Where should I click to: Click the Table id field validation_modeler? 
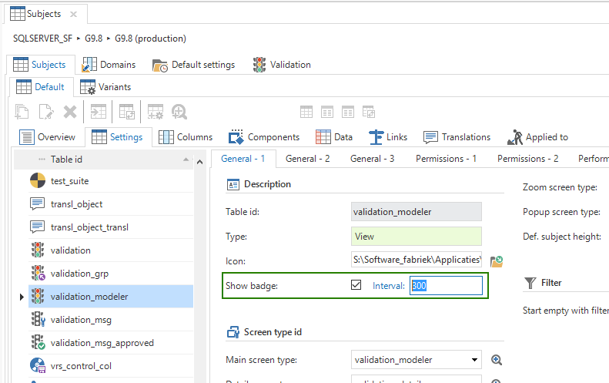click(417, 211)
